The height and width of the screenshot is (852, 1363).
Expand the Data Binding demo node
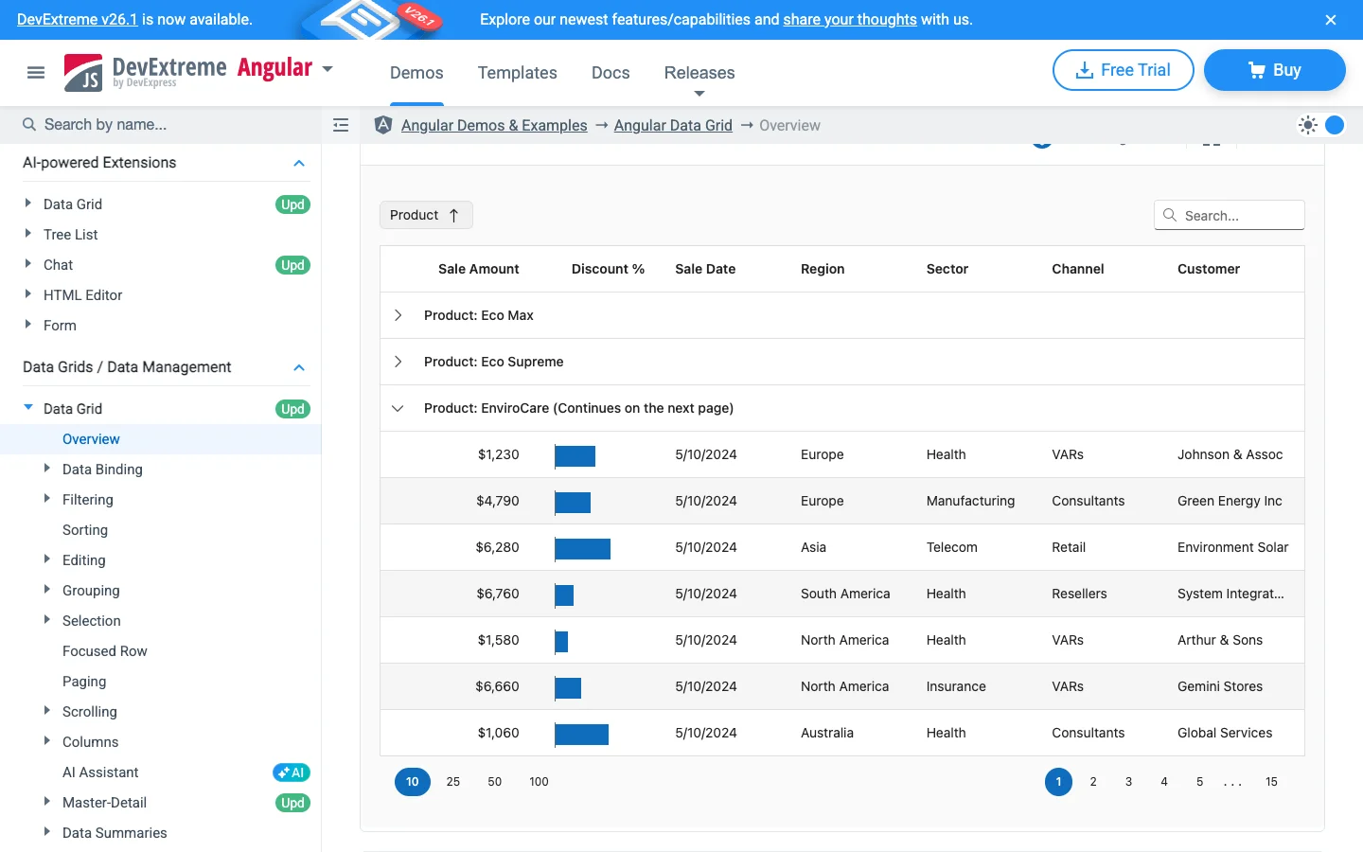(x=46, y=469)
